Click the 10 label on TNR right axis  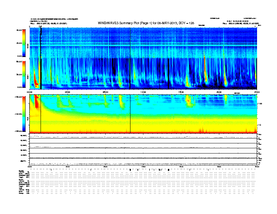260,125
